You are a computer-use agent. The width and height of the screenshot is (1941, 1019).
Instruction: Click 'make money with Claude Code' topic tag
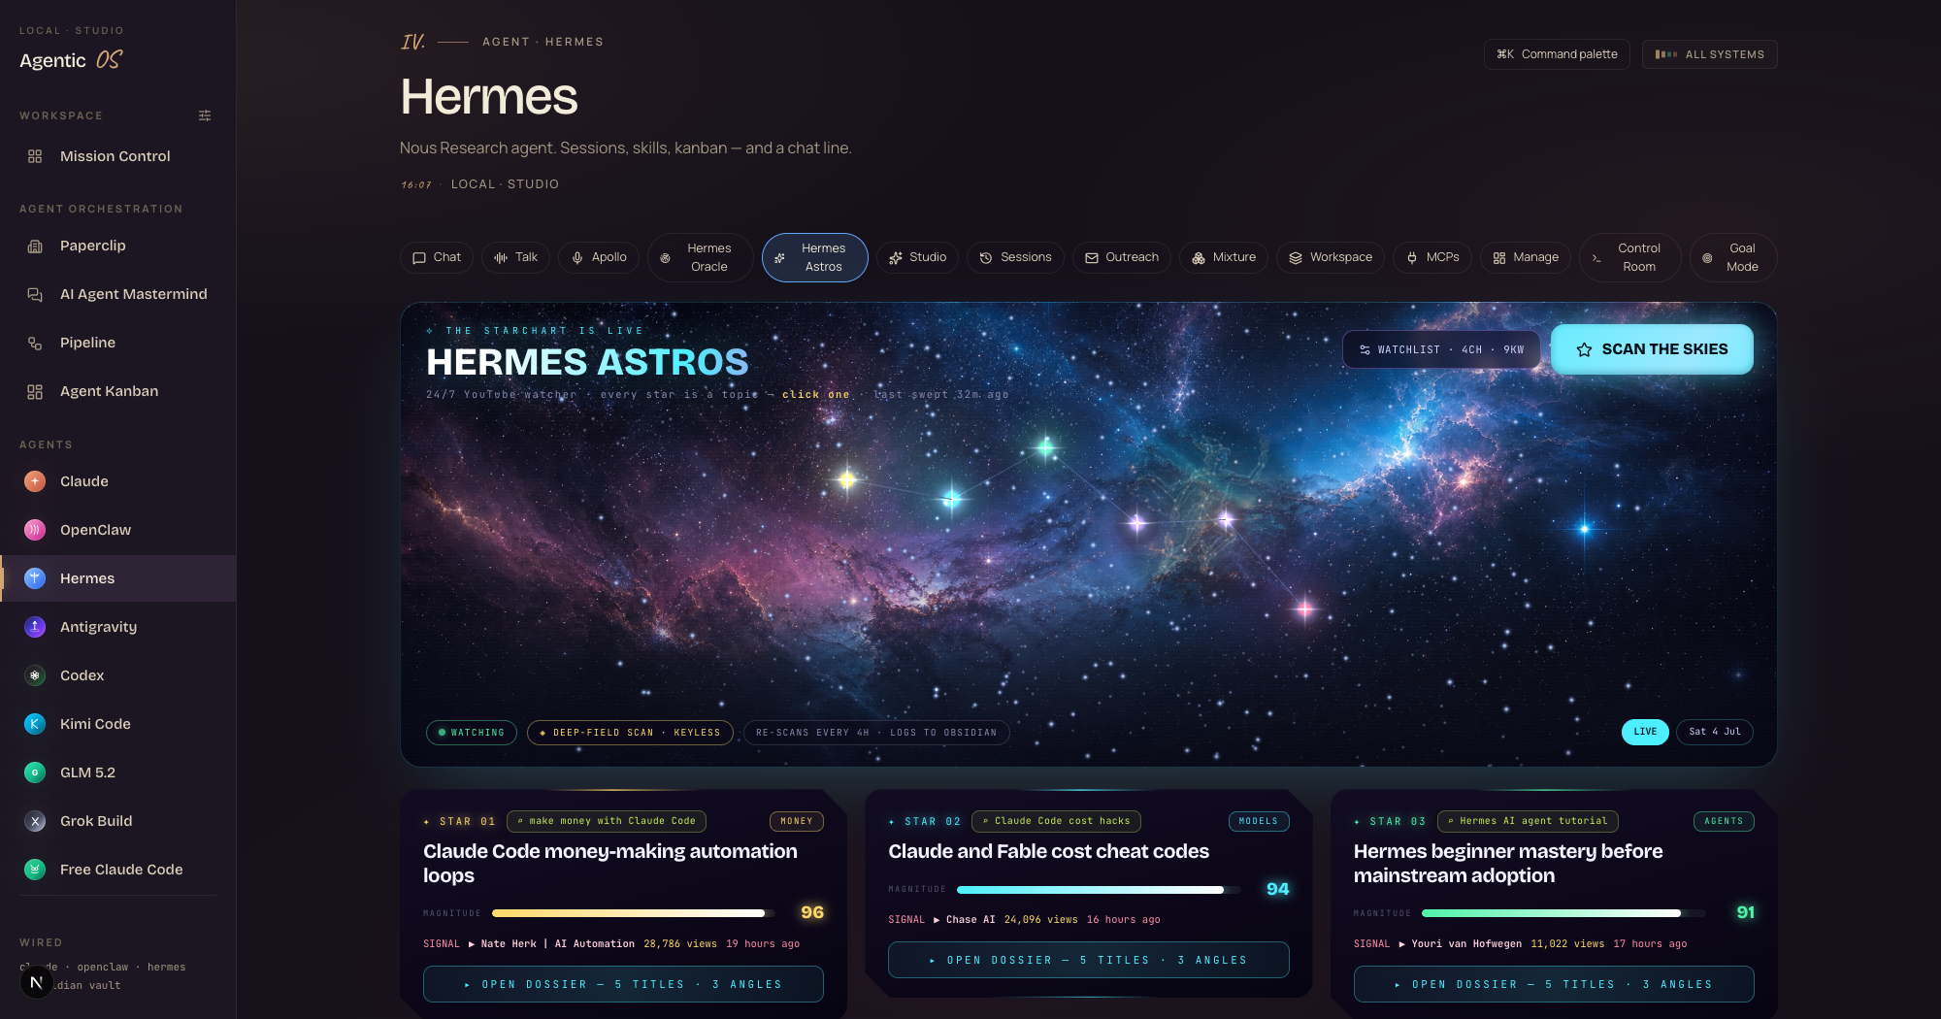[x=607, y=821]
